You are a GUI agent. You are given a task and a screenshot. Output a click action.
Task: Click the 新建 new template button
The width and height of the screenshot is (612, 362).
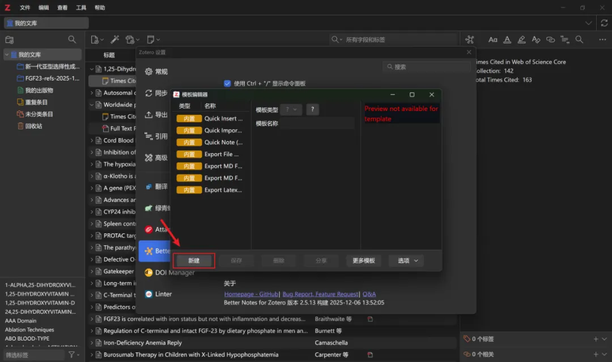[x=194, y=261]
